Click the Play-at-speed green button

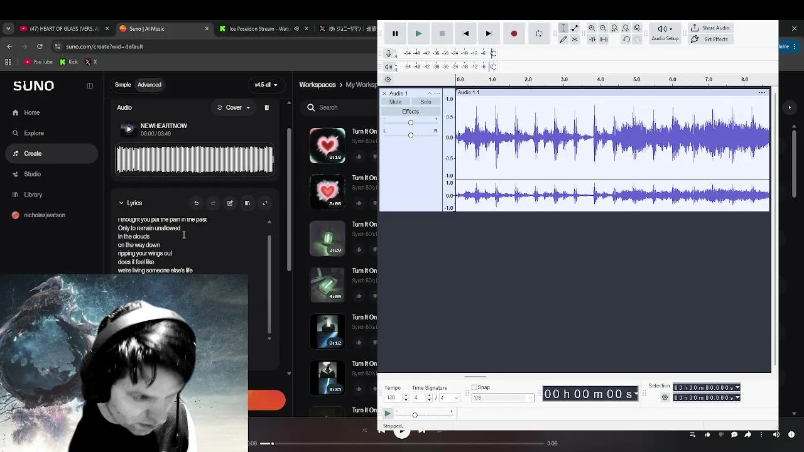point(388,414)
